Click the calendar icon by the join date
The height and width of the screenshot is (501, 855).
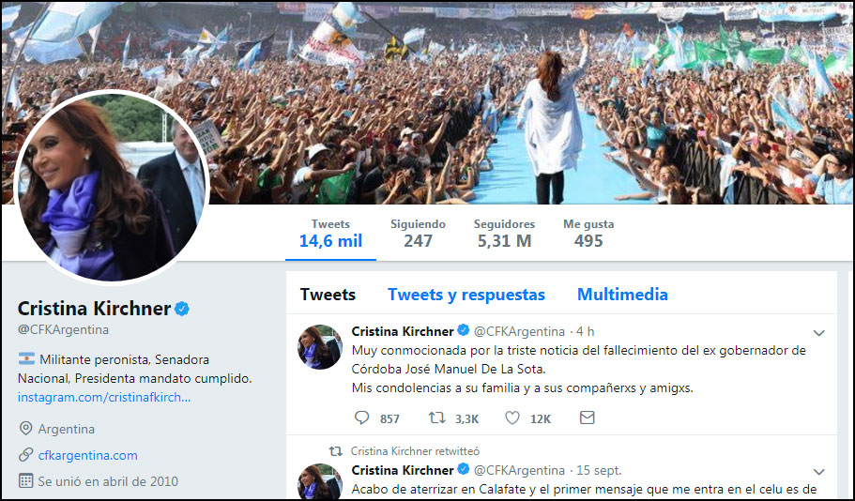[25, 481]
